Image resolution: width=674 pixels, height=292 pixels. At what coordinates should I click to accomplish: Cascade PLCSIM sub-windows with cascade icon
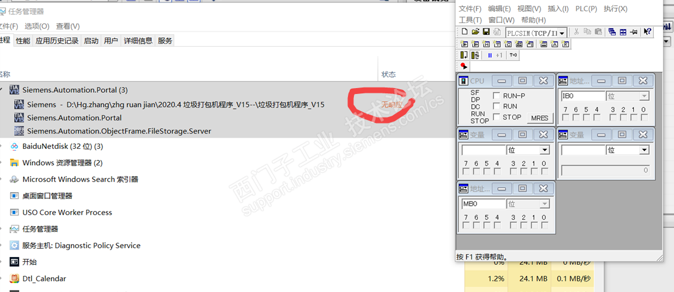[x=612, y=32]
